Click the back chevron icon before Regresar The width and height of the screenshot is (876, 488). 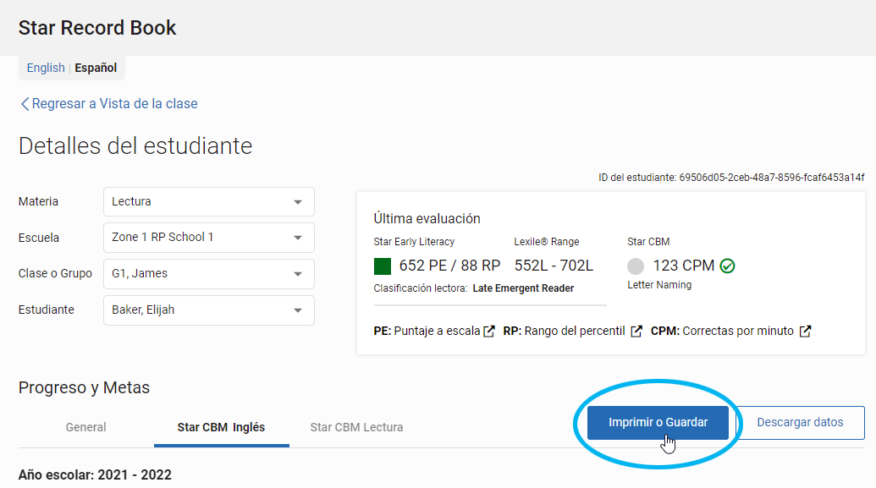pyautogui.click(x=25, y=104)
